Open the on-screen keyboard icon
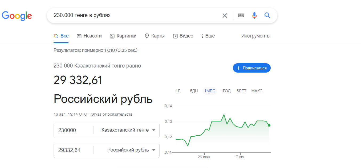Viewport: 361px width, 168px height. 241,15
